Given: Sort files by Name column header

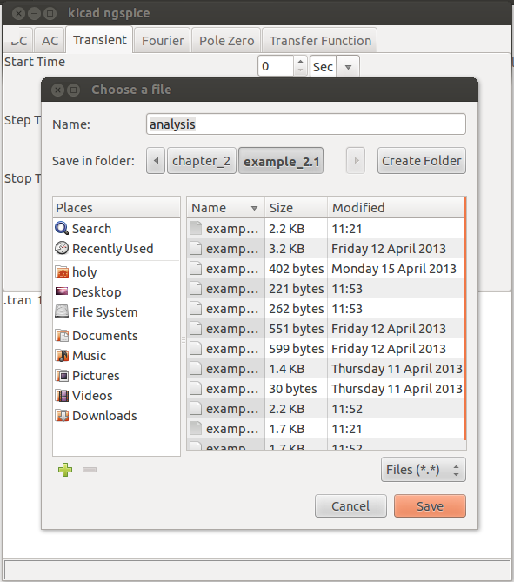Looking at the screenshot, I should [x=225, y=208].
